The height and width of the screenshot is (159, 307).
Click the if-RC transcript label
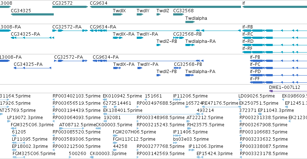pos(248,34)
